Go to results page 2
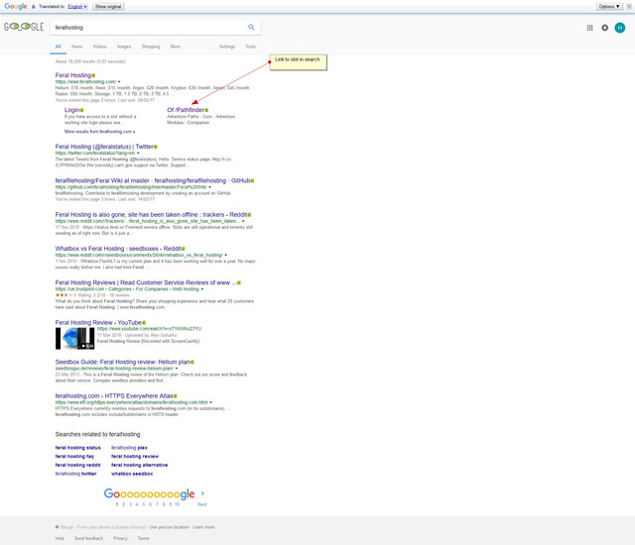Image resolution: width=635 pixels, height=545 pixels. (123, 504)
